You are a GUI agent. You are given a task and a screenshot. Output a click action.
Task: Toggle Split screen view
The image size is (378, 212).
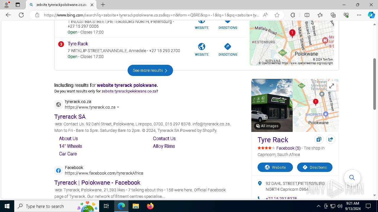[307, 15]
